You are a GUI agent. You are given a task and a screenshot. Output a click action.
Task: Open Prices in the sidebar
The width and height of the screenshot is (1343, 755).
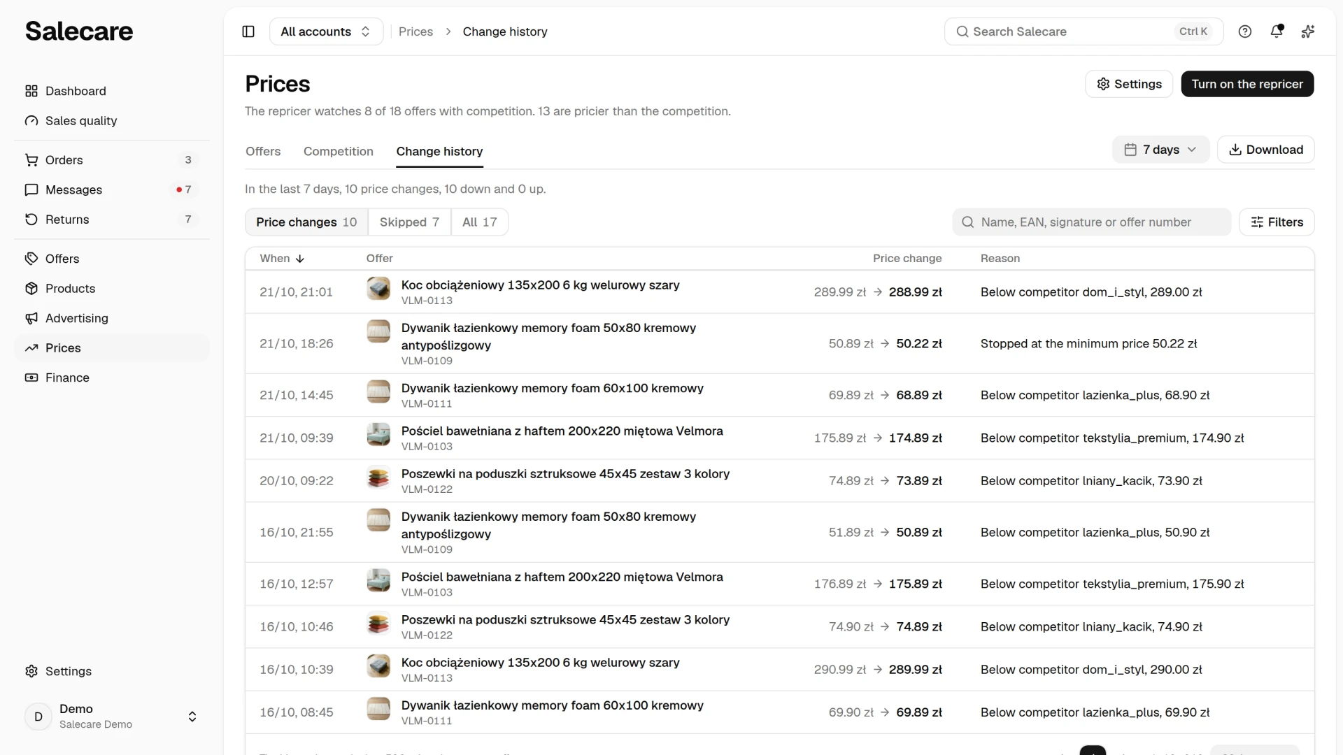point(112,348)
